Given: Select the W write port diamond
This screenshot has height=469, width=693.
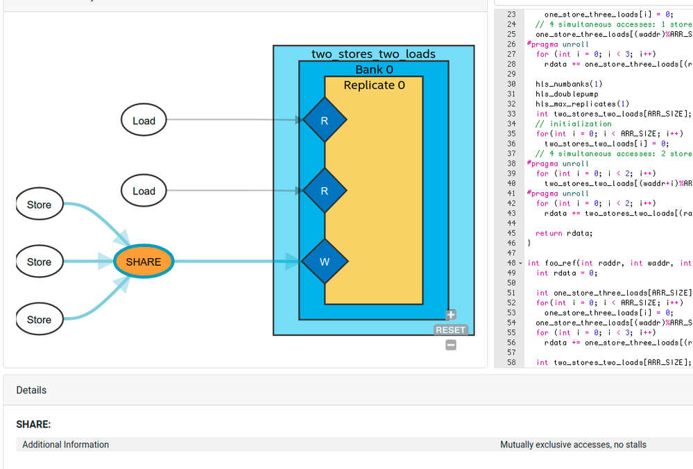Looking at the screenshot, I should click(x=325, y=262).
